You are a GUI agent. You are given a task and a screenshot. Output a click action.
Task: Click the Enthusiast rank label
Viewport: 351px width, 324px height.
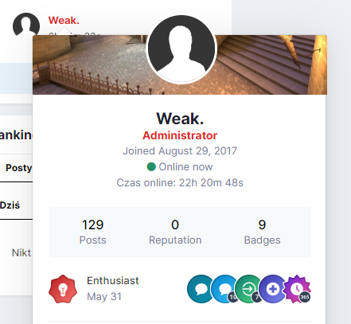coord(113,280)
